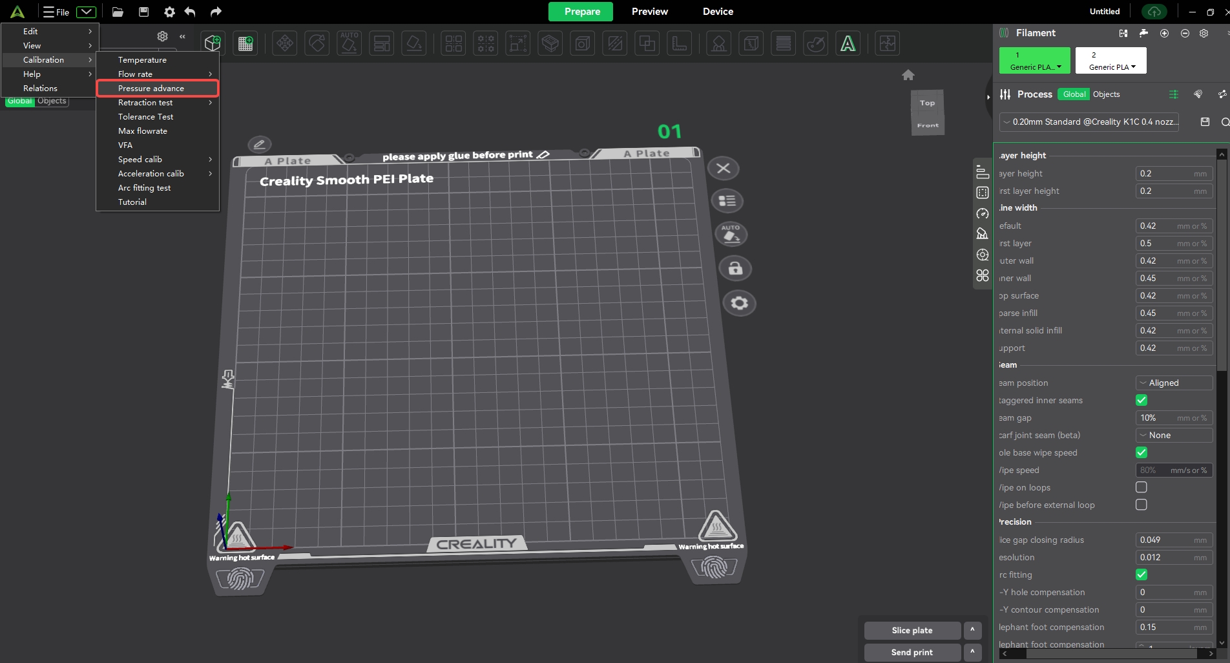Image resolution: width=1230 pixels, height=663 pixels.
Task: Click the Send print button
Action: 912,653
